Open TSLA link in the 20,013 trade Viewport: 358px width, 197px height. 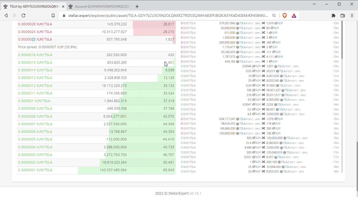coord(282,71)
